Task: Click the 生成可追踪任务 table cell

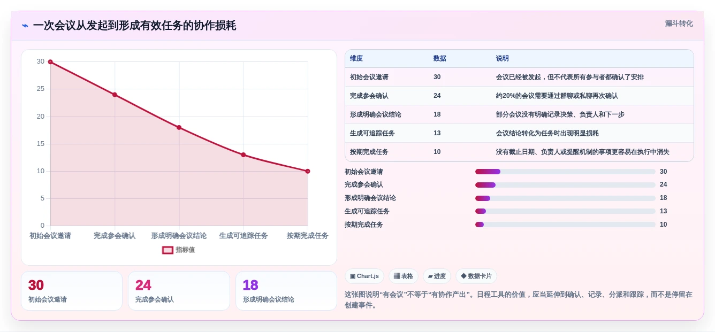Action: (x=372, y=133)
